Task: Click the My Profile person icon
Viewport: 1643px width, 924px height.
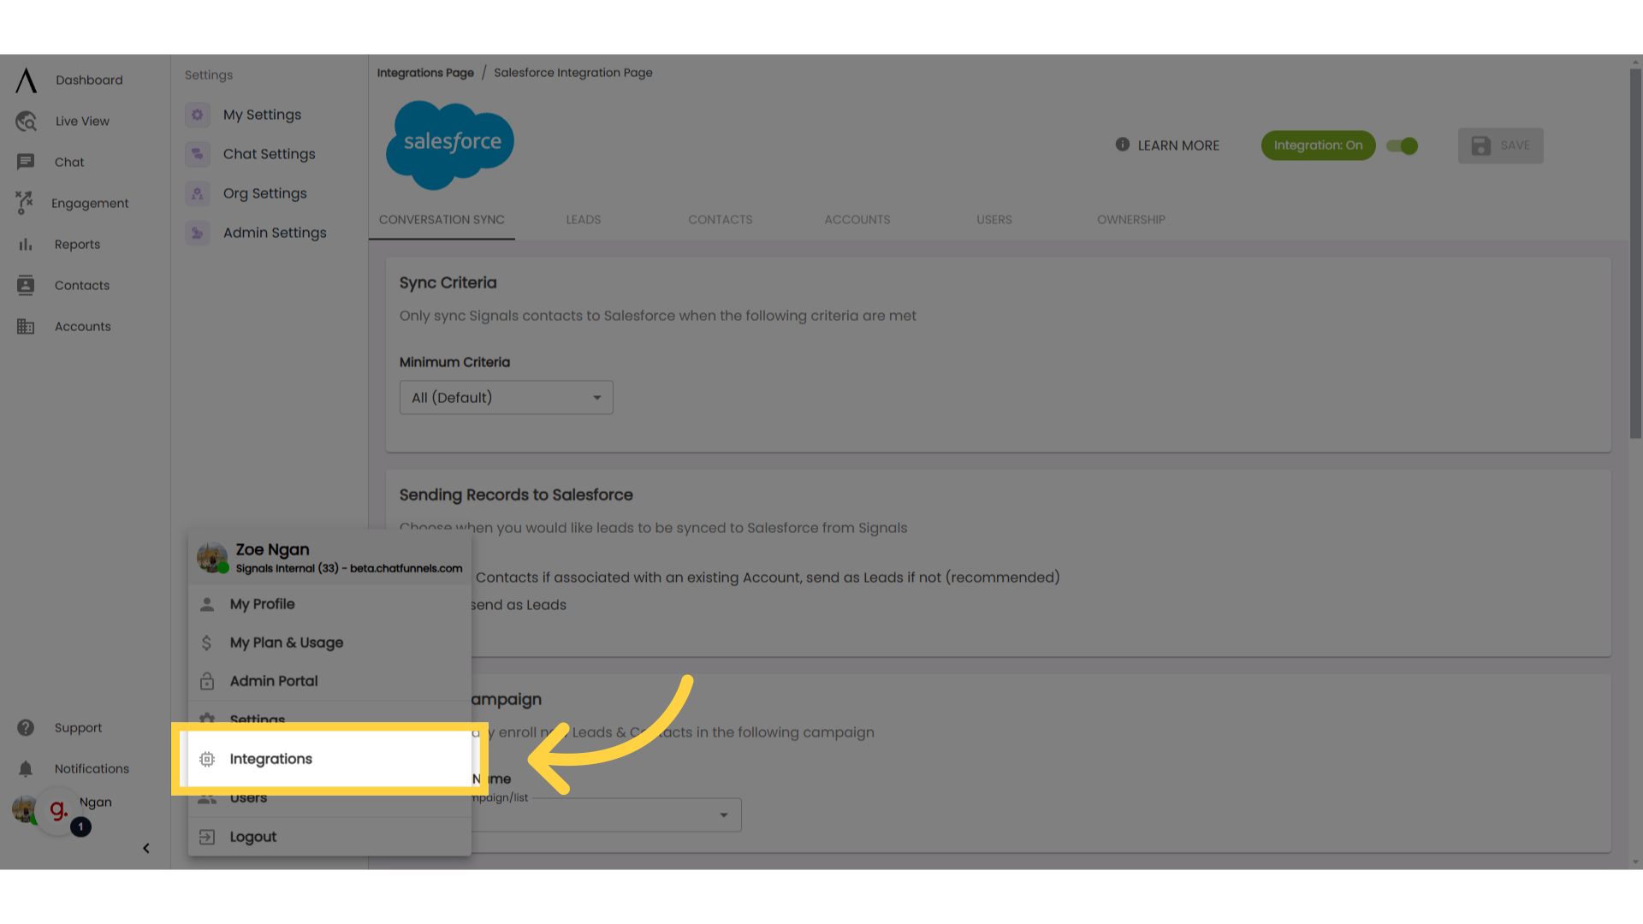Action: (207, 604)
